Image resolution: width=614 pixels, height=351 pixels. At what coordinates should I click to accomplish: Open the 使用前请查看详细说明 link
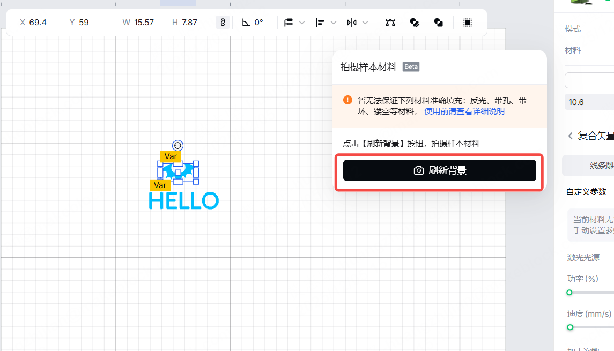tap(464, 111)
